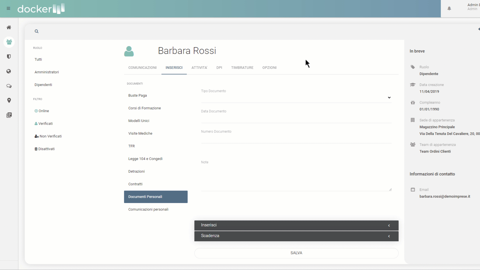
Task: Click the search magnifier icon
Action: point(36,31)
